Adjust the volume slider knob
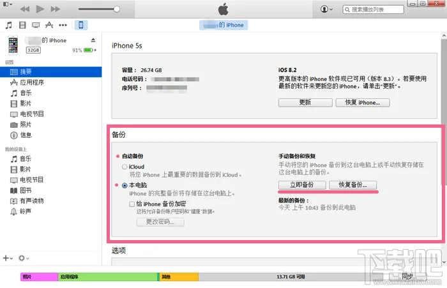Image resolution: width=447 pixels, height=288 pixels. (117, 9)
